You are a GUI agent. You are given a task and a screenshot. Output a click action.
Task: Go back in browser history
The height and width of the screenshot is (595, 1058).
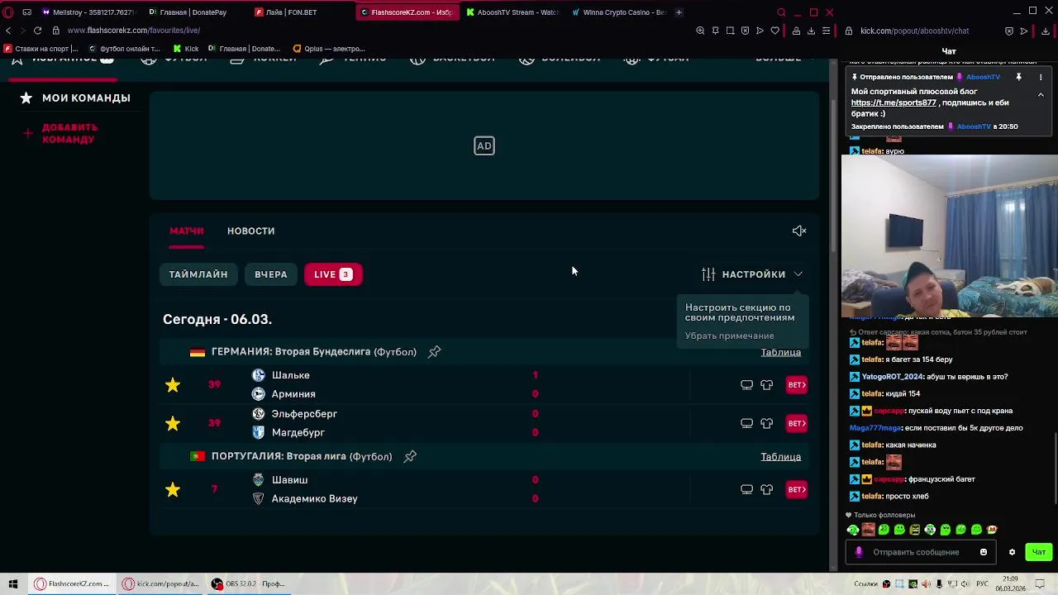tap(8, 31)
